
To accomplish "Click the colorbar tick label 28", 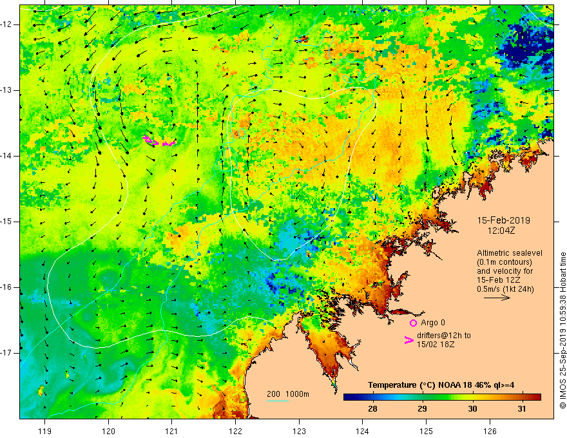I will (x=372, y=409).
